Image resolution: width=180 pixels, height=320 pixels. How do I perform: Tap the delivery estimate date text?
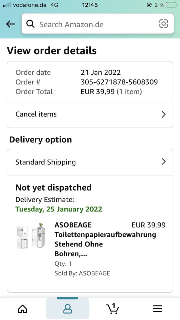(59, 209)
